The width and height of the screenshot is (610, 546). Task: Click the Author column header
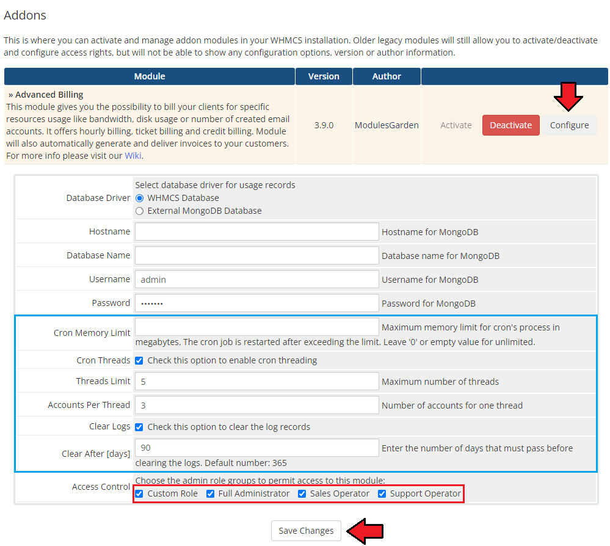tap(387, 76)
